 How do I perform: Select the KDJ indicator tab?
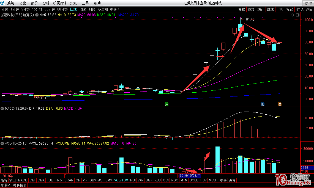157,180
